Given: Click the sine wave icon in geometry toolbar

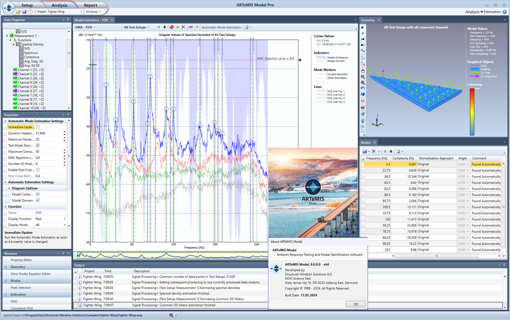Looking at the screenshot, I should [x=363, y=51].
